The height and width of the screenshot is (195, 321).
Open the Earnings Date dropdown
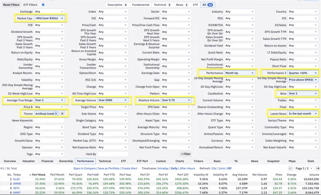176,73
